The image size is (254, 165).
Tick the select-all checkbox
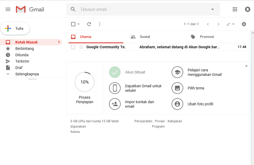click(73, 24)
